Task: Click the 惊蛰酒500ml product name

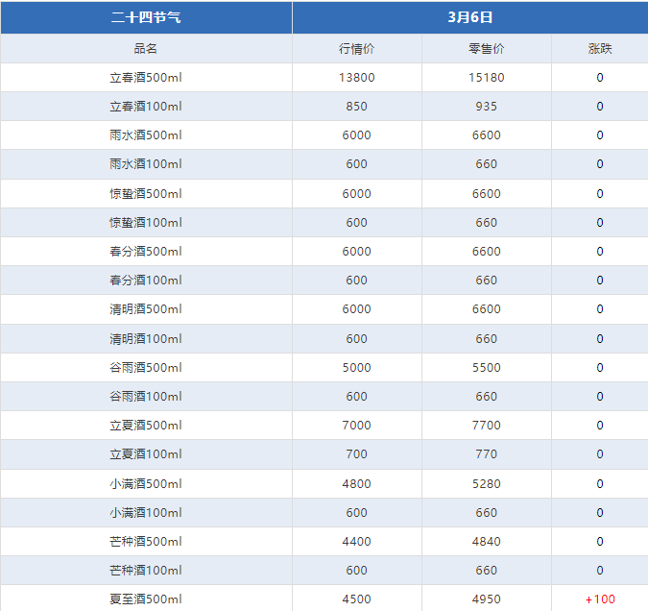Action: pyautogui.click(x=146, y=194)
